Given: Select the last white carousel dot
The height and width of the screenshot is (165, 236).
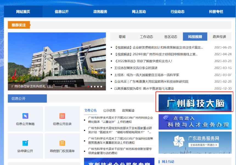Looking at the screenshot, I should pos(101,86).
